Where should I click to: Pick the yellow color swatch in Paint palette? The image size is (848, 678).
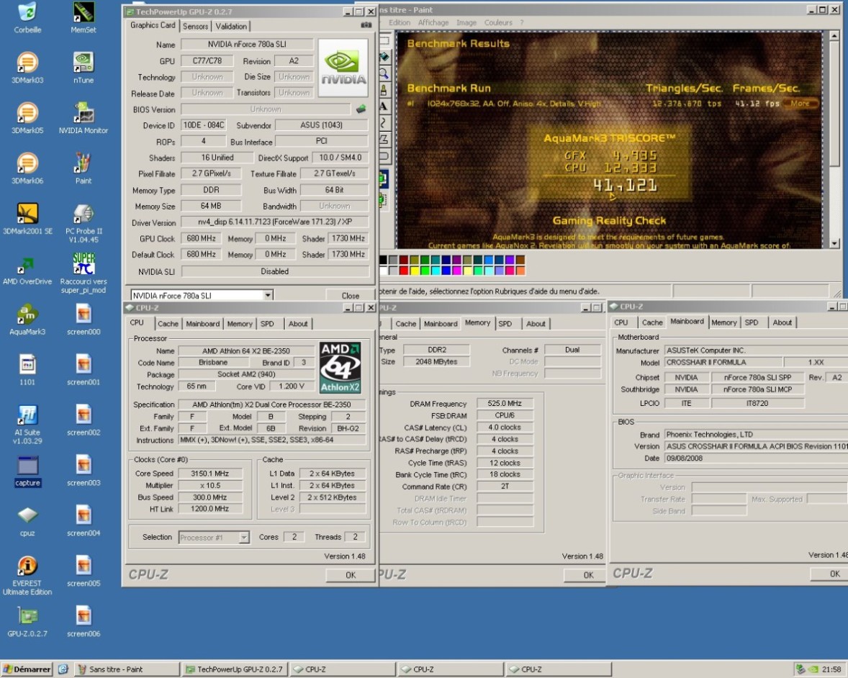(414, 271)
